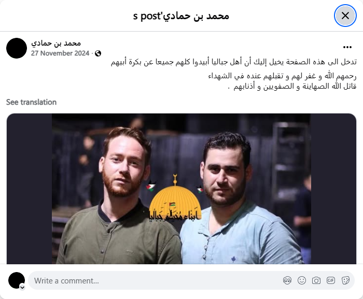Open the emoji picker in comment box
The image size is (363, 299).
click(x=302, y=280)
